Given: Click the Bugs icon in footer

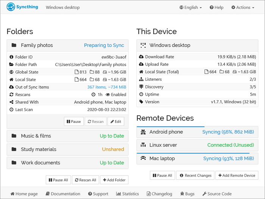Looking at the screenshot, I should pyautogui.click(x=182, y=194).
